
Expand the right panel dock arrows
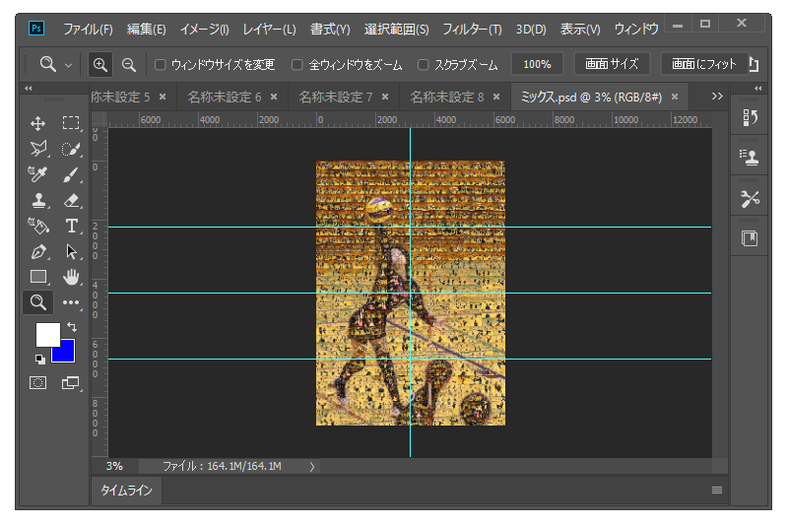click(x=757, y=89)
